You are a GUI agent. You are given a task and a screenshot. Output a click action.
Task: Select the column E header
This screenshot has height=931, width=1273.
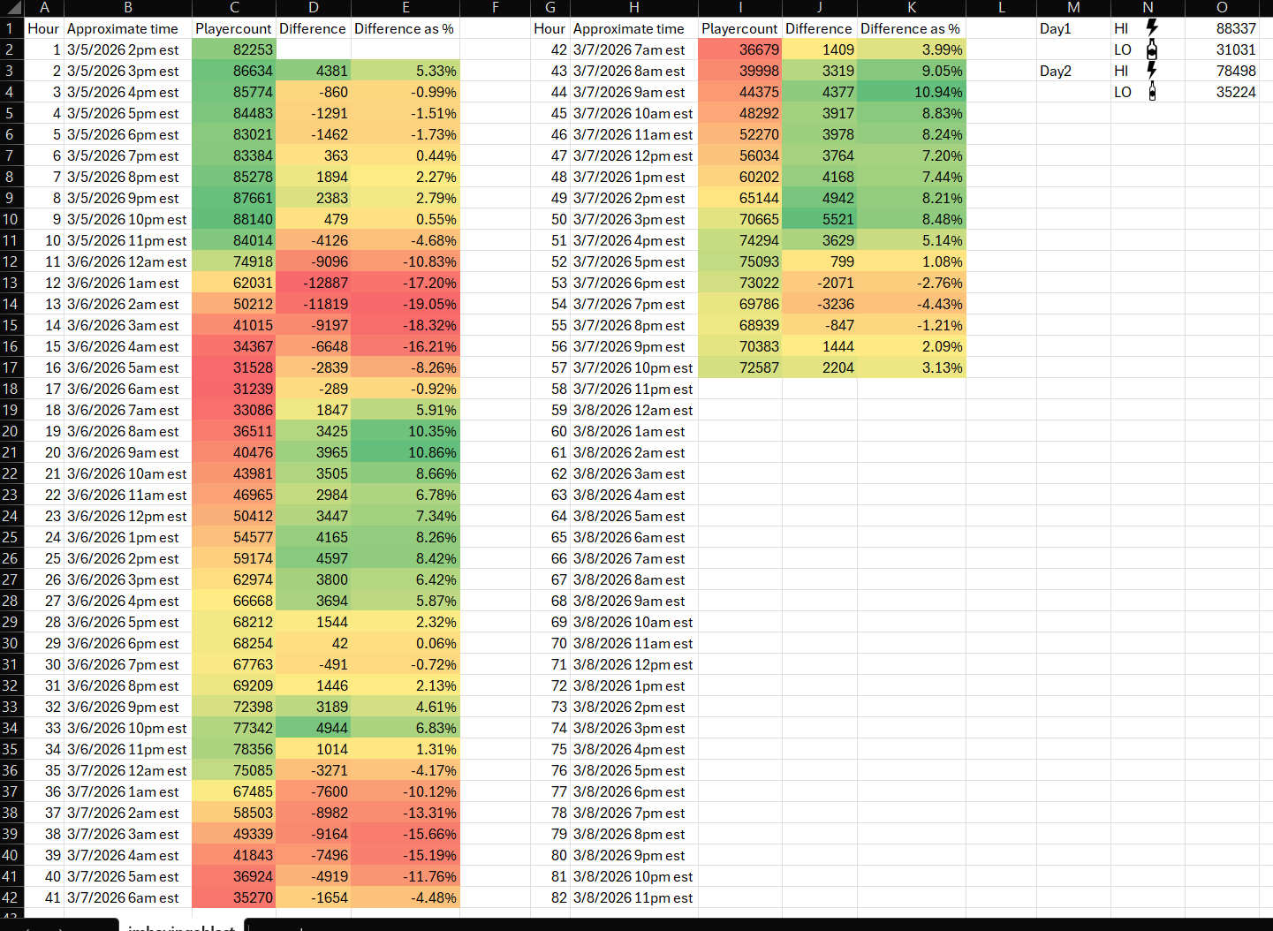point(405,8)
